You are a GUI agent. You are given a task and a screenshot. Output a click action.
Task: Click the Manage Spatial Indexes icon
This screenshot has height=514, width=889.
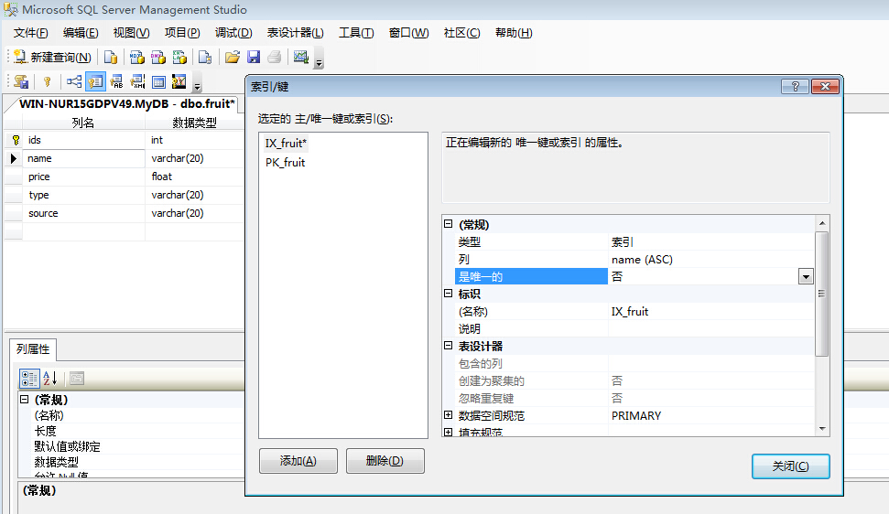point(179,82)
